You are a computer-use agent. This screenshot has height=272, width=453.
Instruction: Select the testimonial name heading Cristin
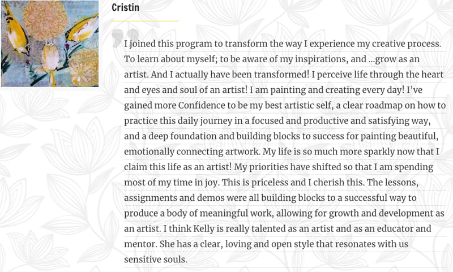(125, 7)
